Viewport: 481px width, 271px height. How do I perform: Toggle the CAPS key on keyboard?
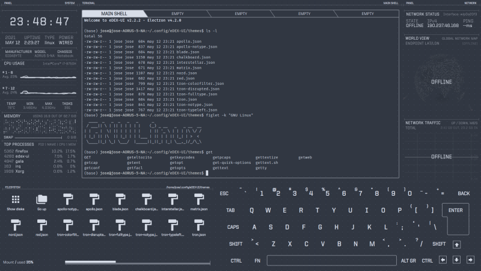(233, 227)
